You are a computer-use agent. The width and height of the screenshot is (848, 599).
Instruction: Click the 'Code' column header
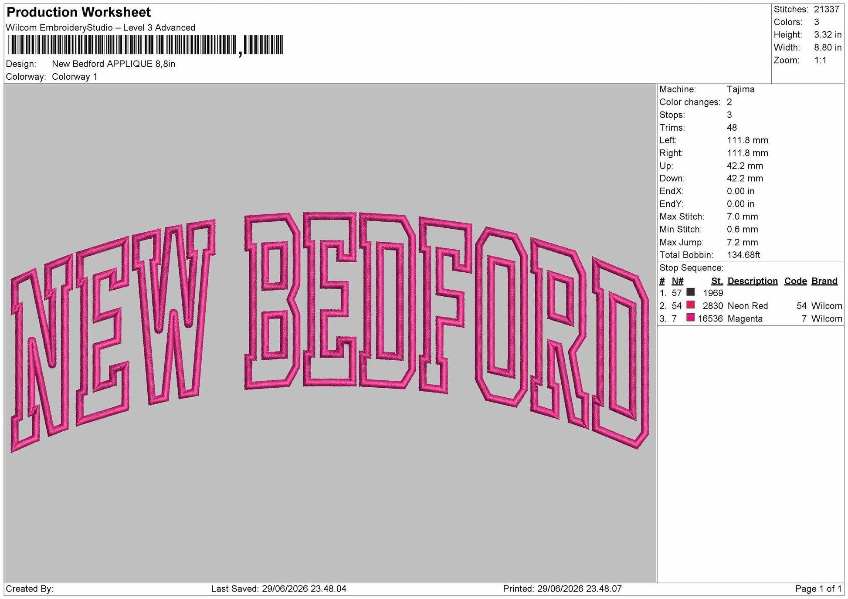click(796, 281)
